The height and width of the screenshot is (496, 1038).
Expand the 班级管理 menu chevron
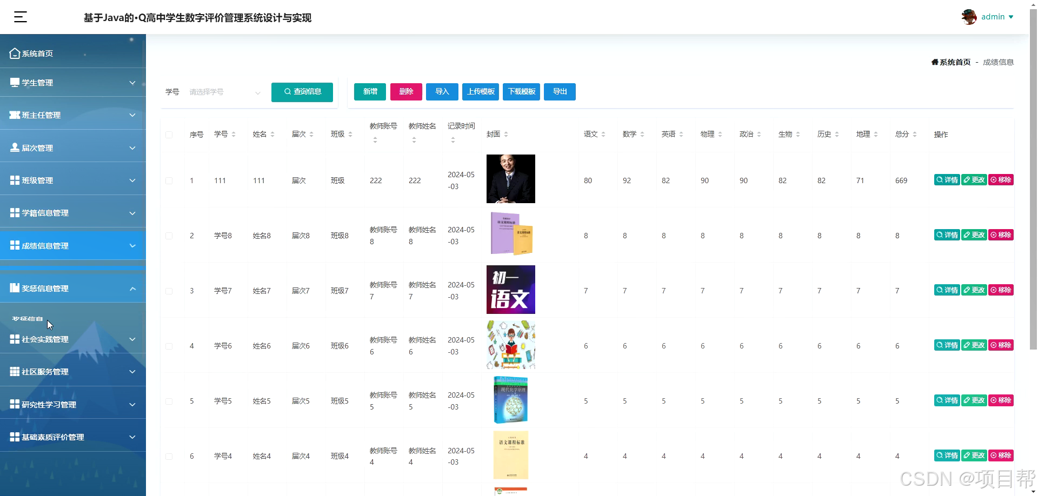coord(132,180)
